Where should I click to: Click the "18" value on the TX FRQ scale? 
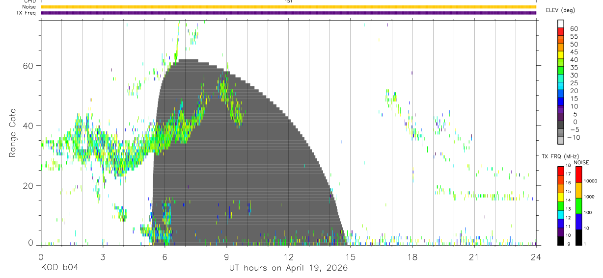click(568, 165)
